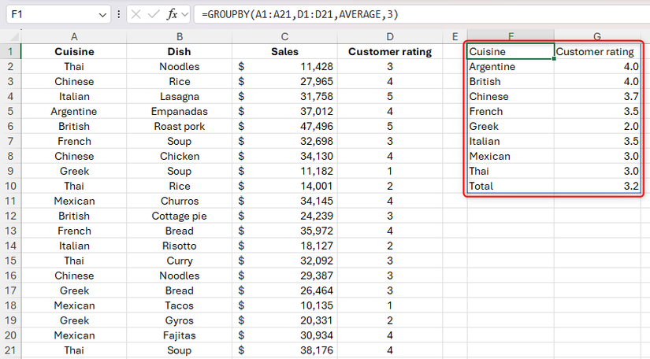The width and height of the screenshot is (650, 359).
Task: Click the Cuisine cell in F1
Action: (x=510, y=52)
